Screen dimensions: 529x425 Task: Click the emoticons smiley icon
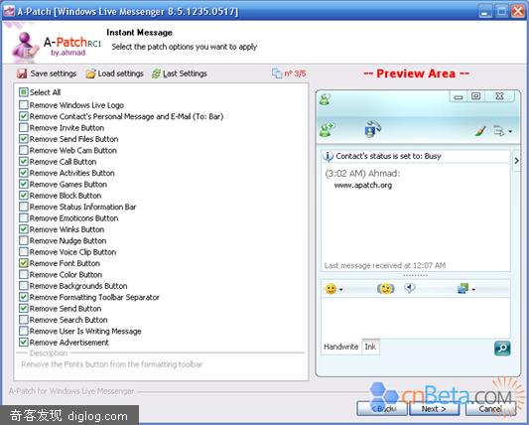point(331,289)
